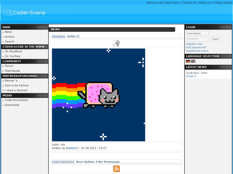The width and height of the screenshot is (233, 174).
Task: Open the Downloads page
Action: [12, 105]
